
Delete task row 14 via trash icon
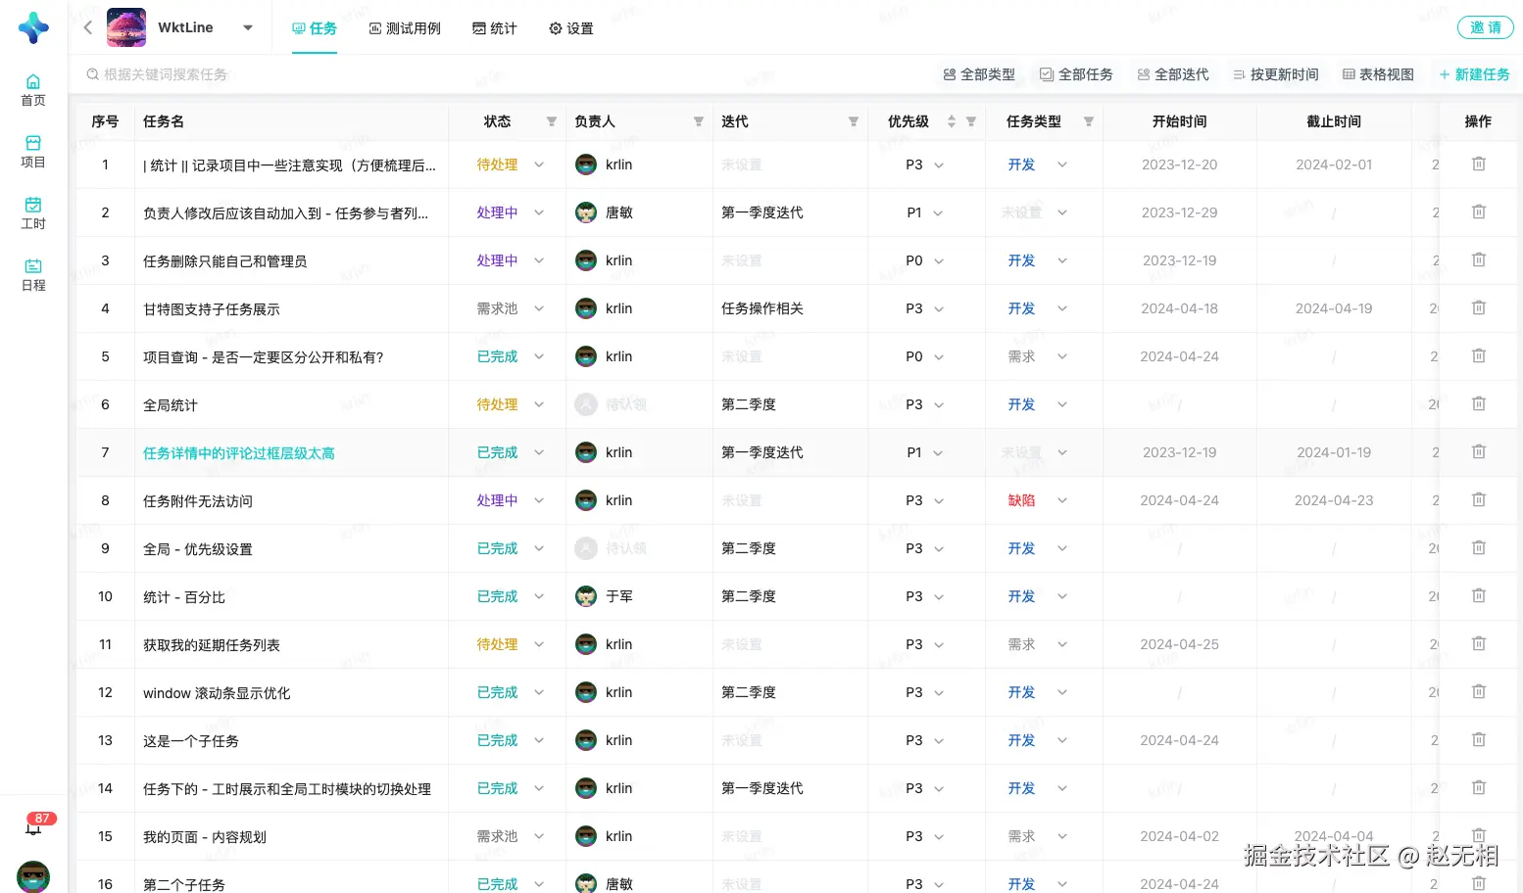1479,787
